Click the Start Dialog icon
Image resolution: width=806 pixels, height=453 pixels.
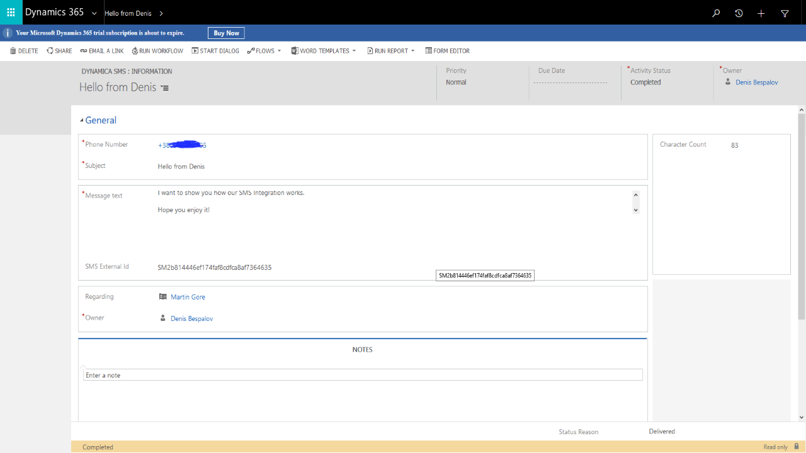coord(195,51)
